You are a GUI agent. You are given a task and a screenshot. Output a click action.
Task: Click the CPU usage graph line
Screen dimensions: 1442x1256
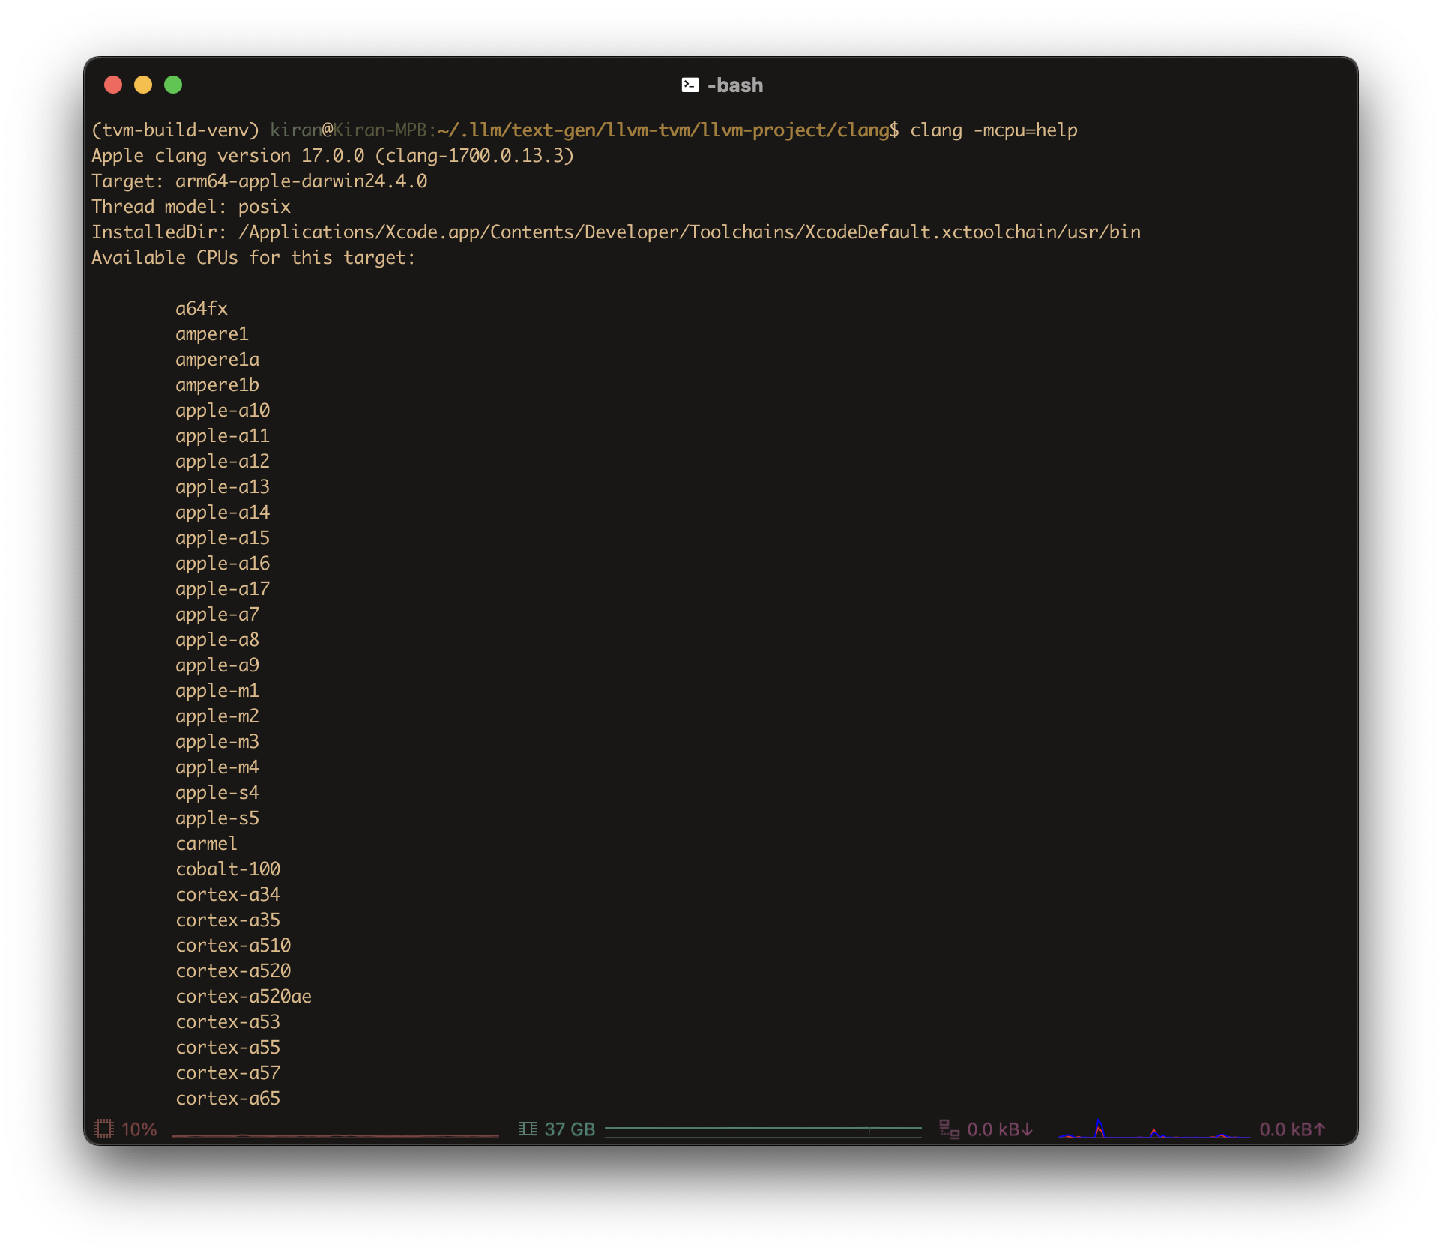(x=335, y=1135)
